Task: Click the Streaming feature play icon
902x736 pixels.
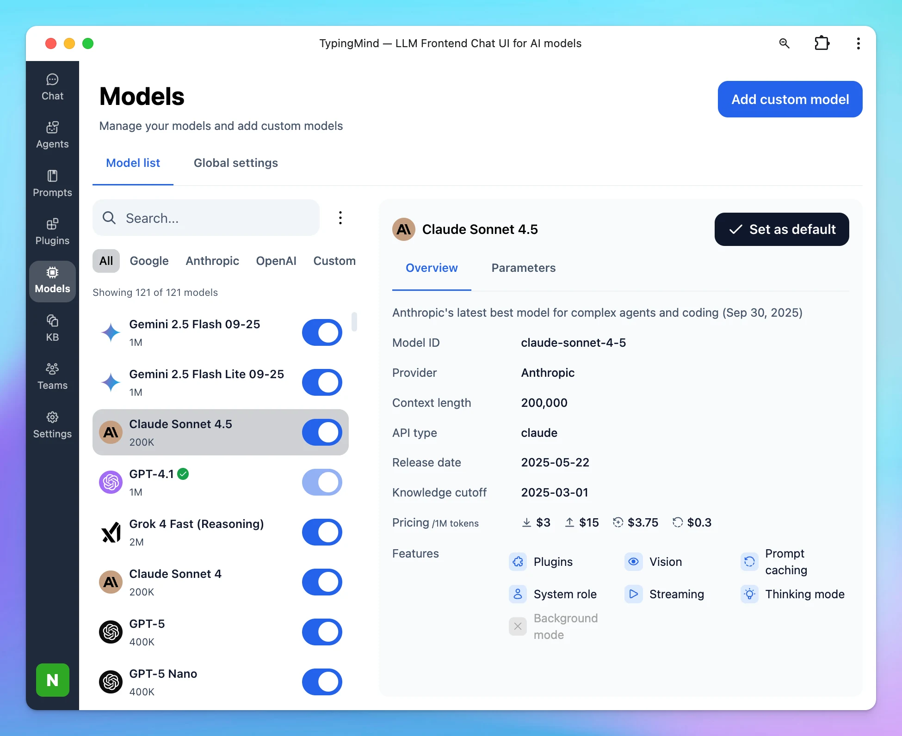Action: coord(634,594)
